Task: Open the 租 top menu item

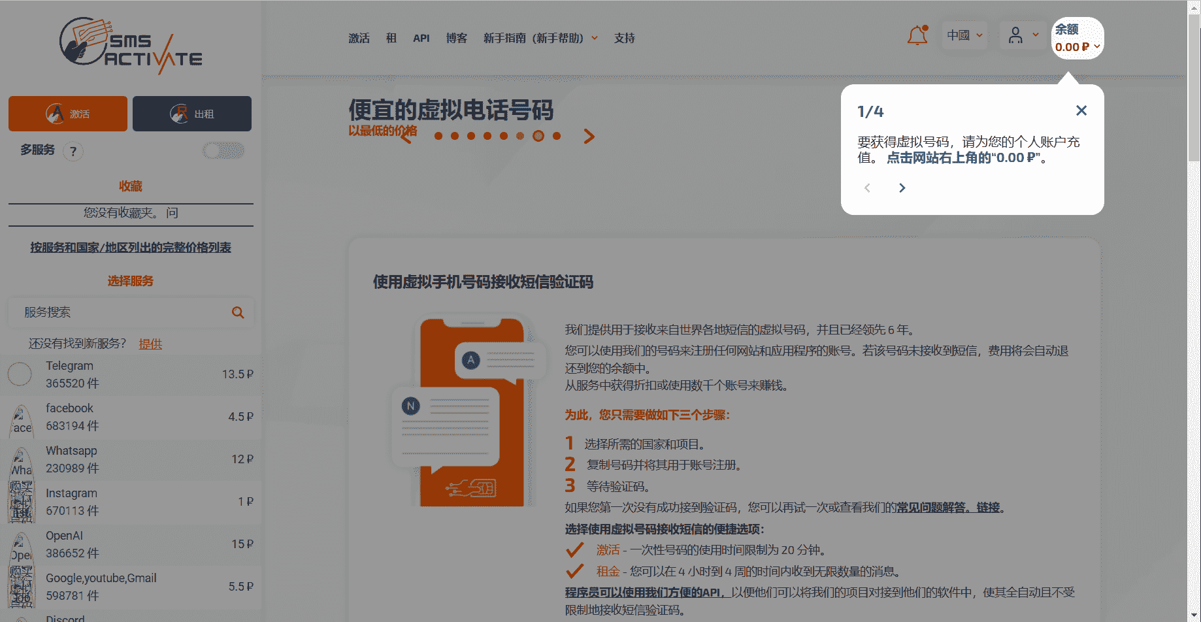Action: [391, 38]
